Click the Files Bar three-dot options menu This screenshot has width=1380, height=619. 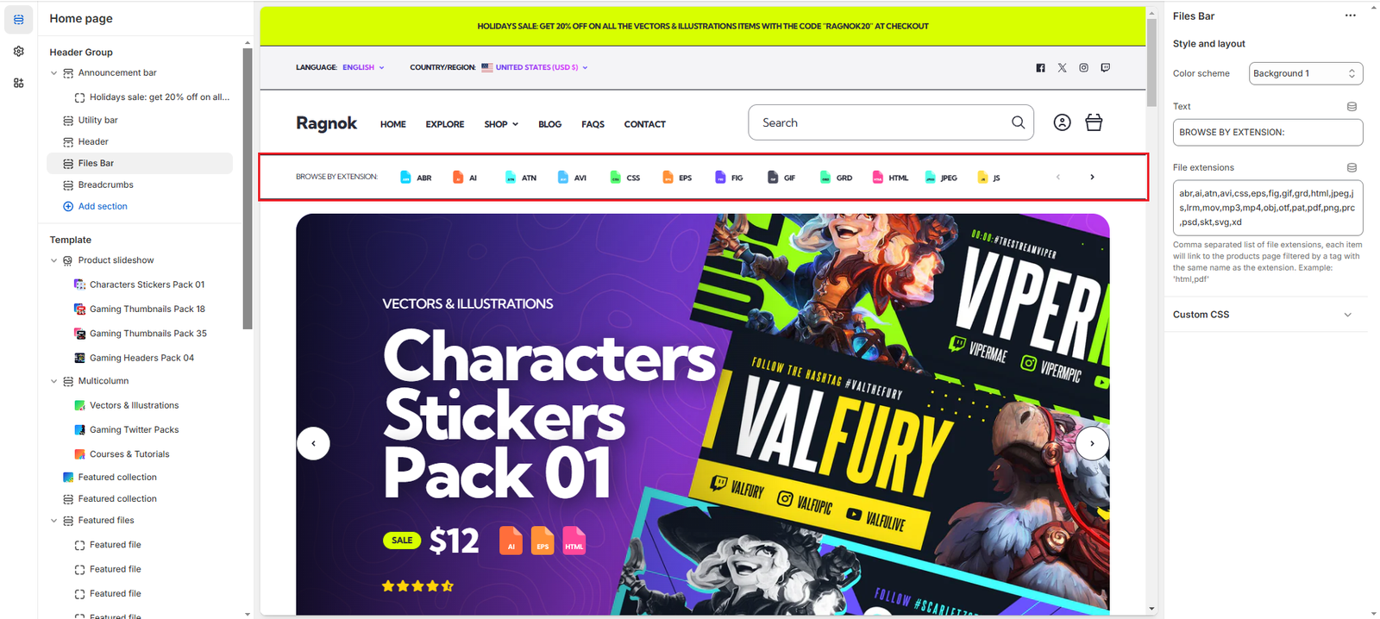coord(1350,16)
